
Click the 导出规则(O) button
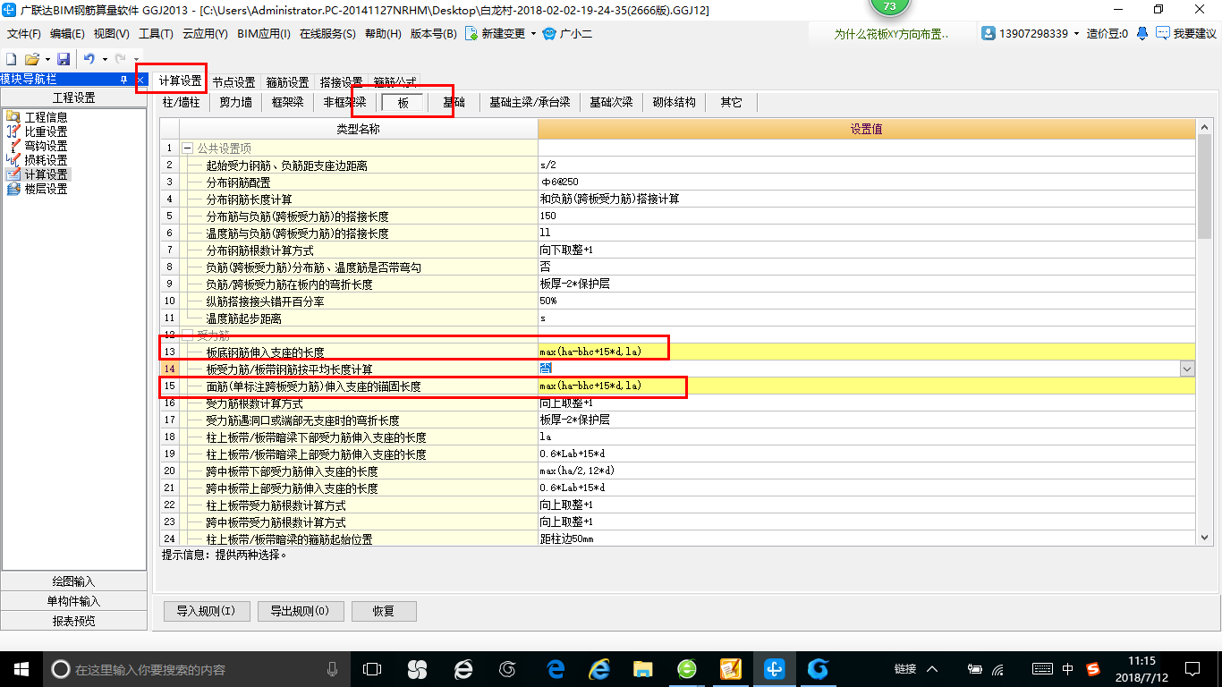point(300,611)
